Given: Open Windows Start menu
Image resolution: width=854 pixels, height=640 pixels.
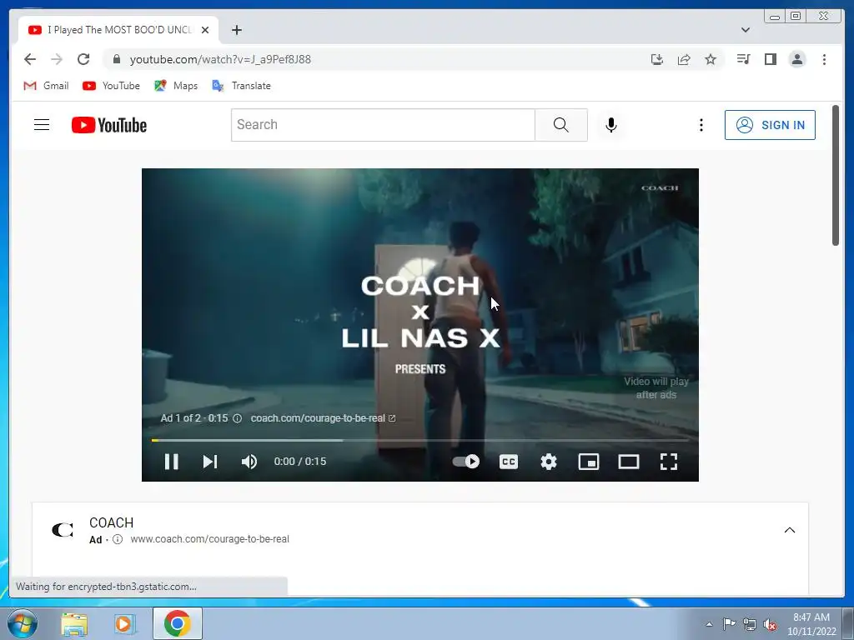Looking at the screenshot, I should tap(23, 623).
